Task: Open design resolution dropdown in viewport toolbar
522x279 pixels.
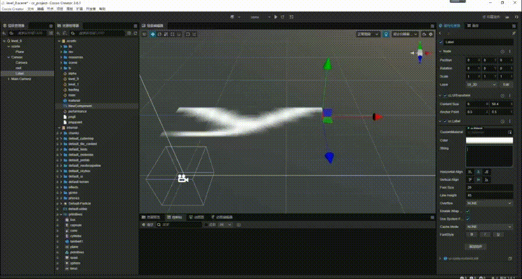Action: coord(405,34)
